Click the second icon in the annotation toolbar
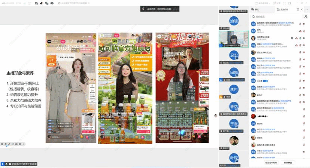 (6, 144)
